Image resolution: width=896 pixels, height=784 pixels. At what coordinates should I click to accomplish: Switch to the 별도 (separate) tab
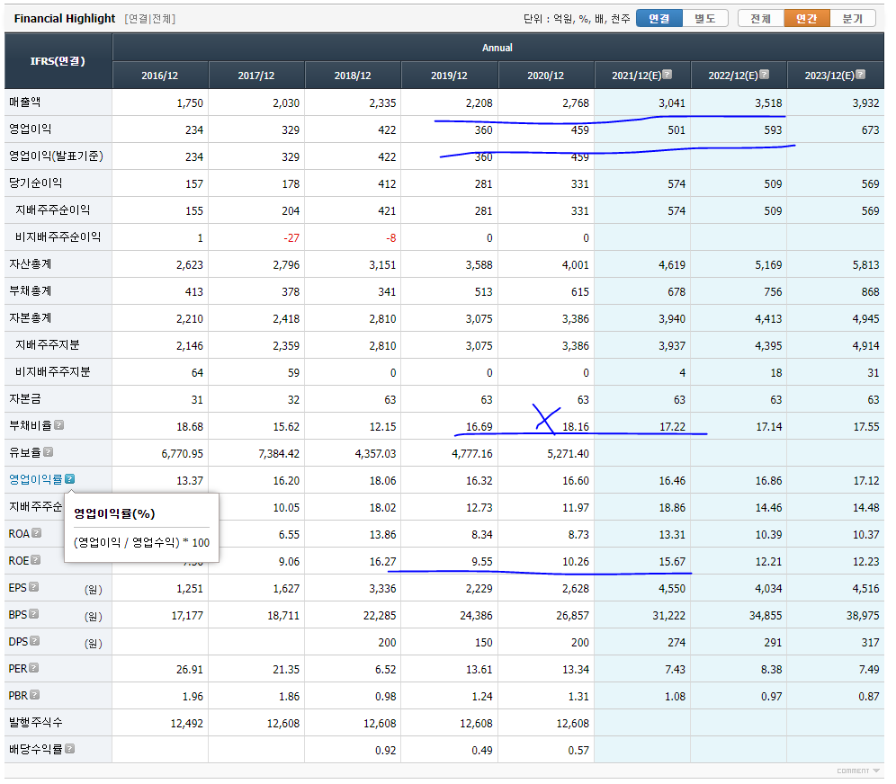point(705,18)
